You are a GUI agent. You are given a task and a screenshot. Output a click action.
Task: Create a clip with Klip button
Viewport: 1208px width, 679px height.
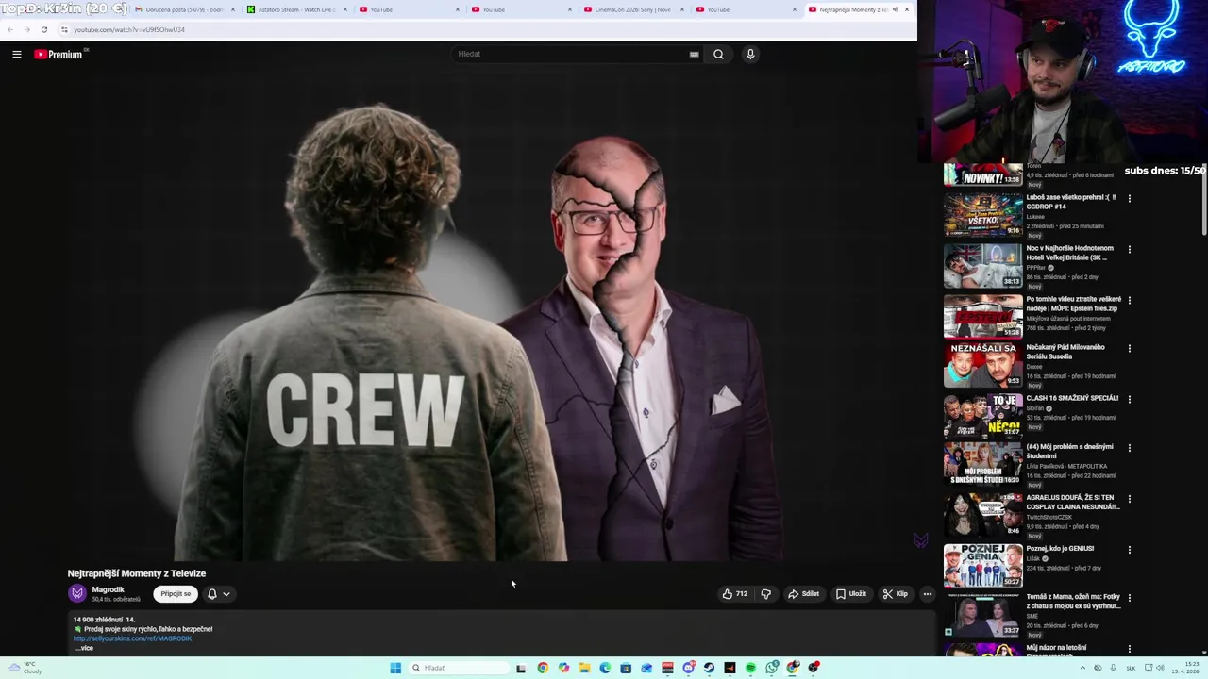click(x=896, y=594)
